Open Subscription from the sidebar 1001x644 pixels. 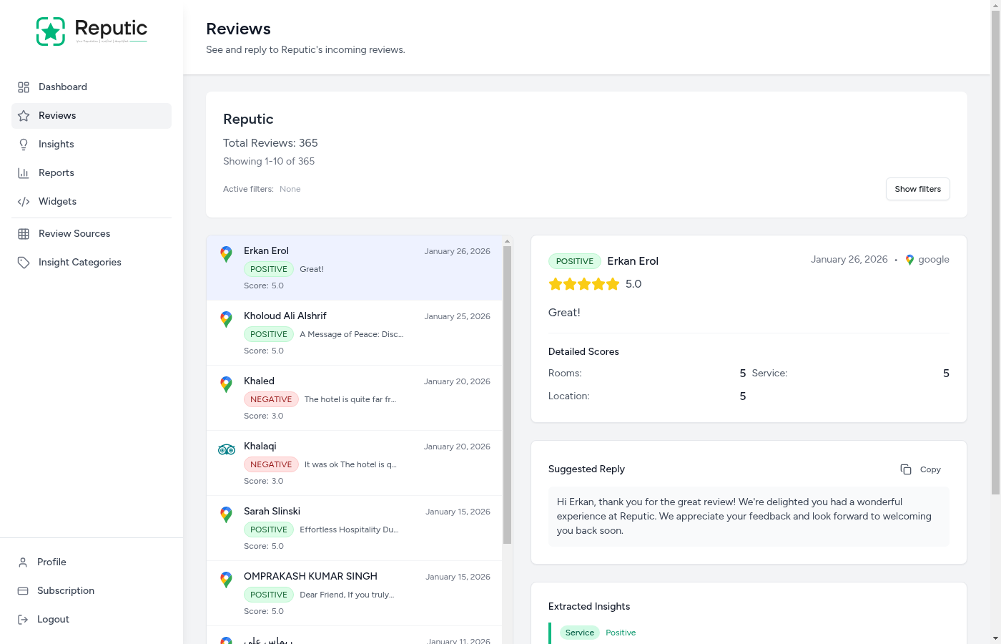[66, 590]
